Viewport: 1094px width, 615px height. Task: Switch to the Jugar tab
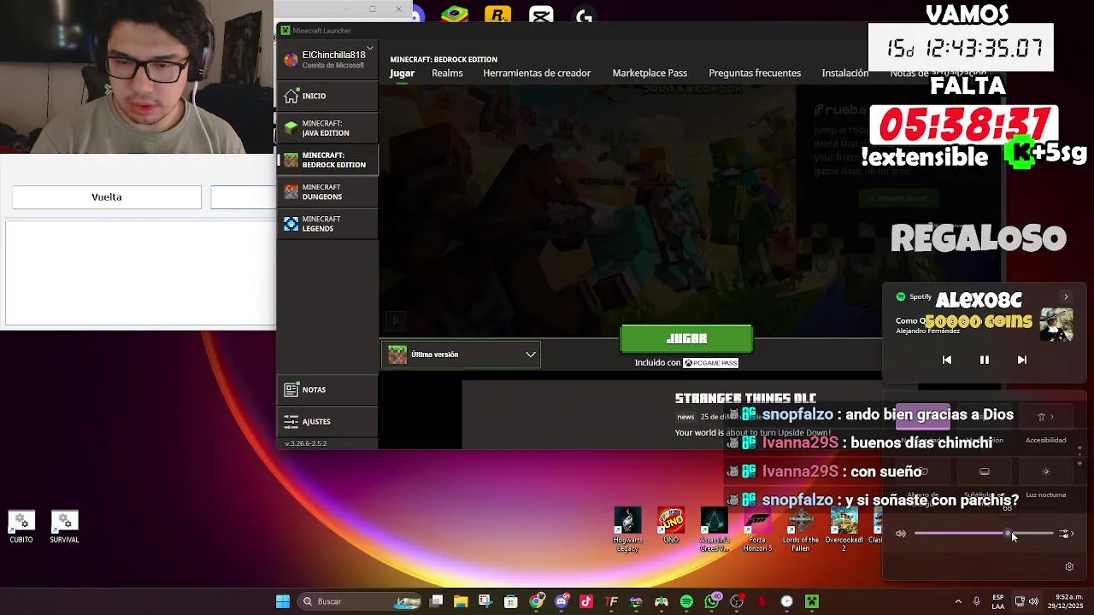click(x=402, y=73)
